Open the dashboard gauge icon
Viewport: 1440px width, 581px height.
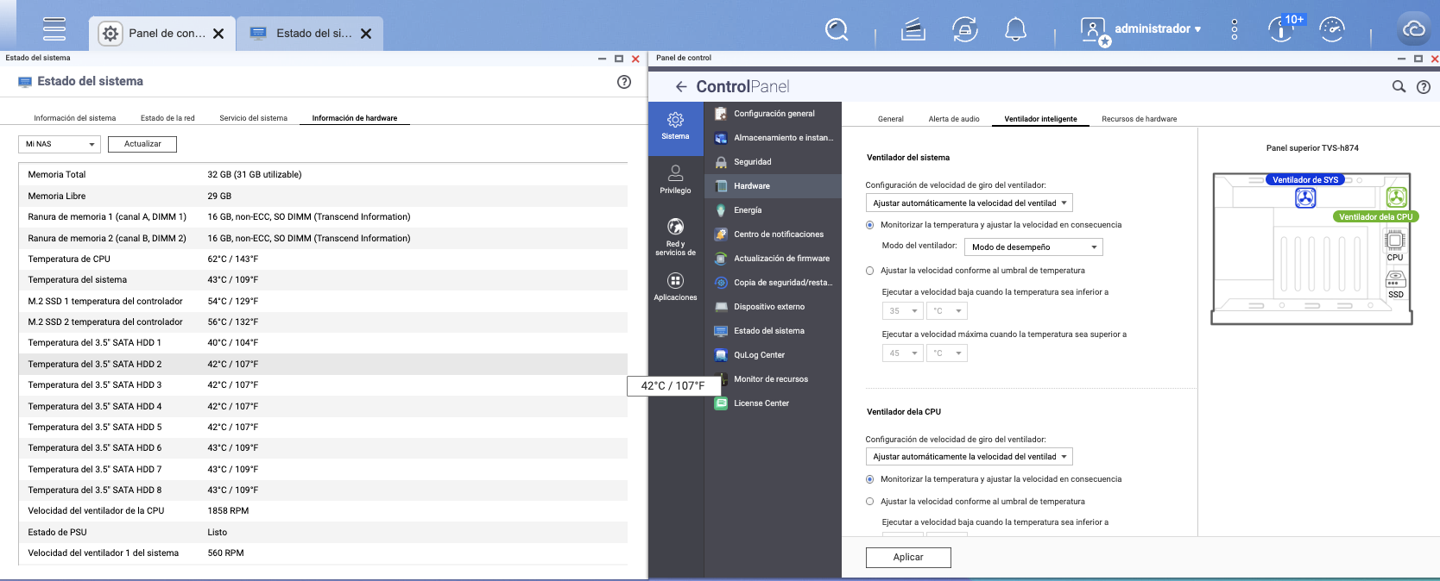1332,29
